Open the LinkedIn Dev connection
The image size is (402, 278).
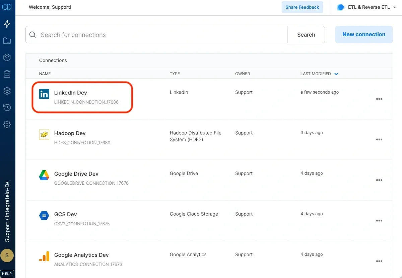[x=71, y=93]
